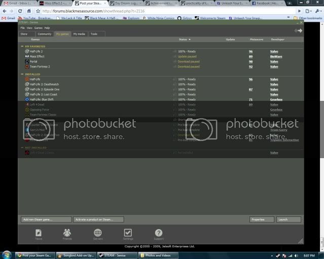Click the Half-Life 2: Deathmatch icon
The width and height of the screenshot is (324, 259).
tap(27, 84)
